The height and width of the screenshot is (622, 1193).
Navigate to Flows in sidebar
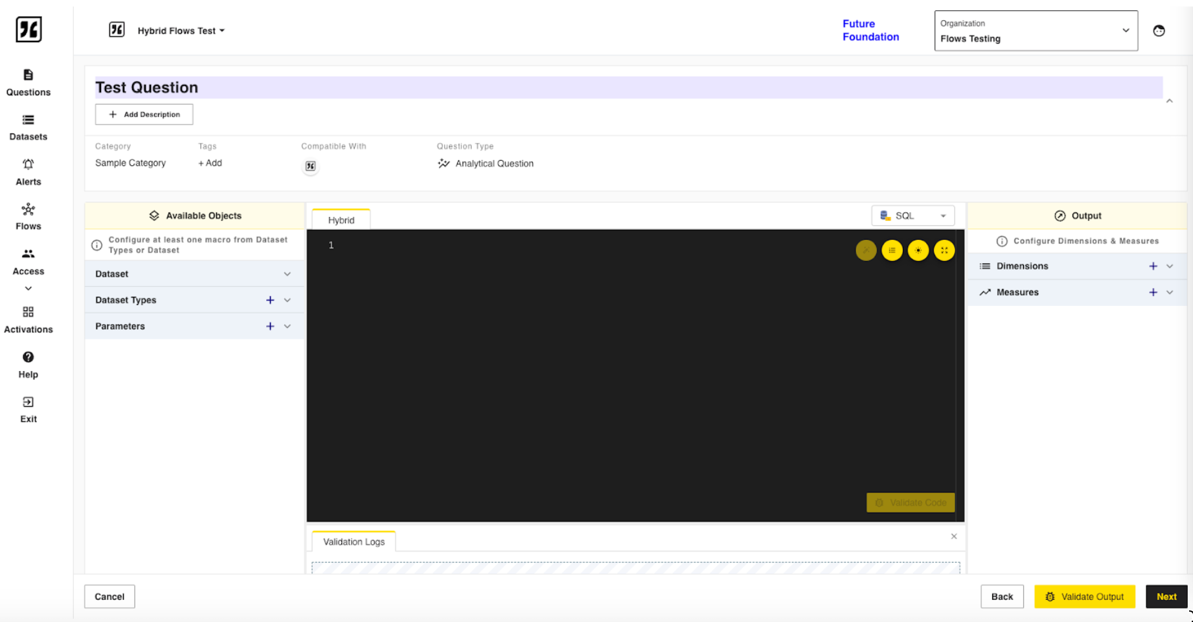pos(28,217)
